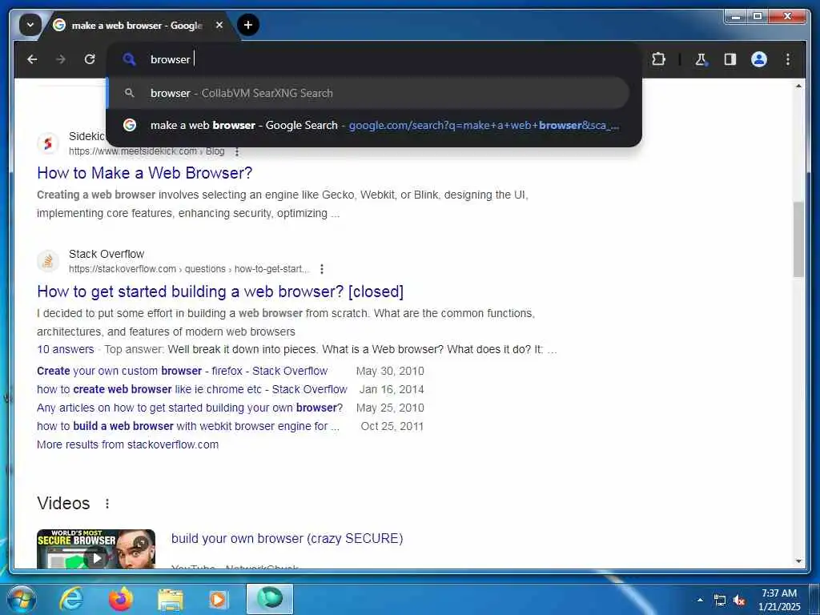
Task: Open 'How to get started building a web browser?' result
Action: [220, 291]
